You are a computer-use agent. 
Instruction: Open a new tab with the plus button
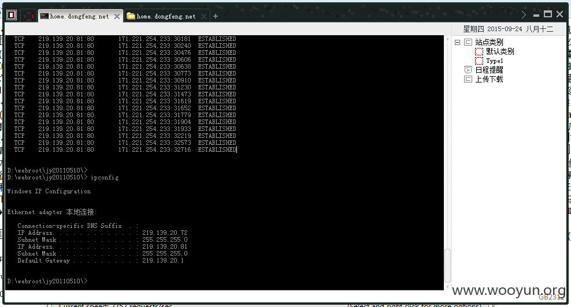[216, 16]
